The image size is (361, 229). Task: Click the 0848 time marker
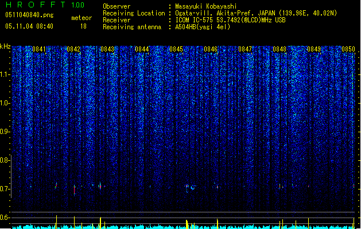(x=280, y=49)
